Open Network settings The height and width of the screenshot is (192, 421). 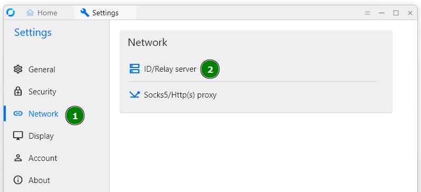[x=56, y=114]
